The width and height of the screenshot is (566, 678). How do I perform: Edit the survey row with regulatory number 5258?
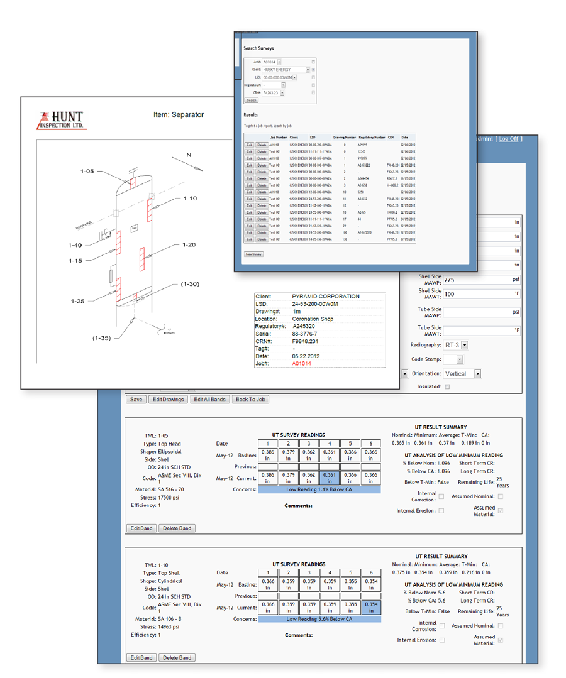tap(249, 192)
